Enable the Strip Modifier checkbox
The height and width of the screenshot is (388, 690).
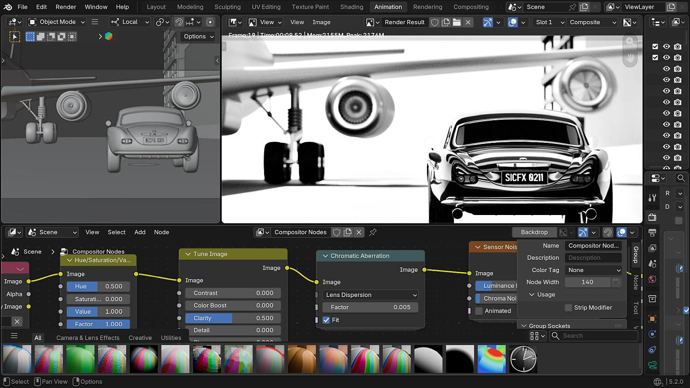tap(568, 308)
